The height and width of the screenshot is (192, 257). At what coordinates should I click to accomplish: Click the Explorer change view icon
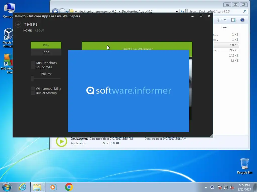pyautogui.click(x=219, y=20)
